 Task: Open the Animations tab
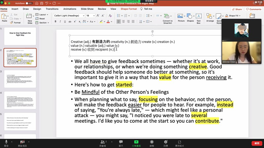pos(70,9)
